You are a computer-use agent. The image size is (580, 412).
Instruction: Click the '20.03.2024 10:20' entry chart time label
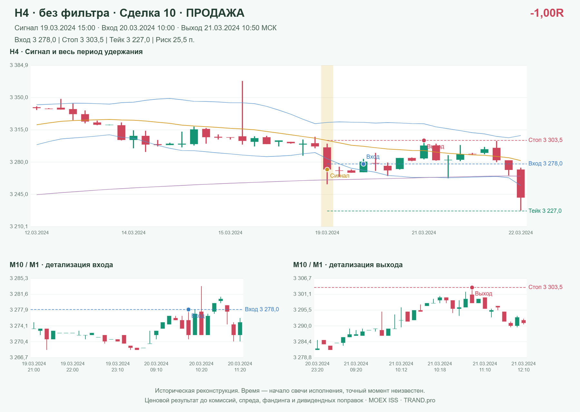pyautogui.click(x=201, y=367)
